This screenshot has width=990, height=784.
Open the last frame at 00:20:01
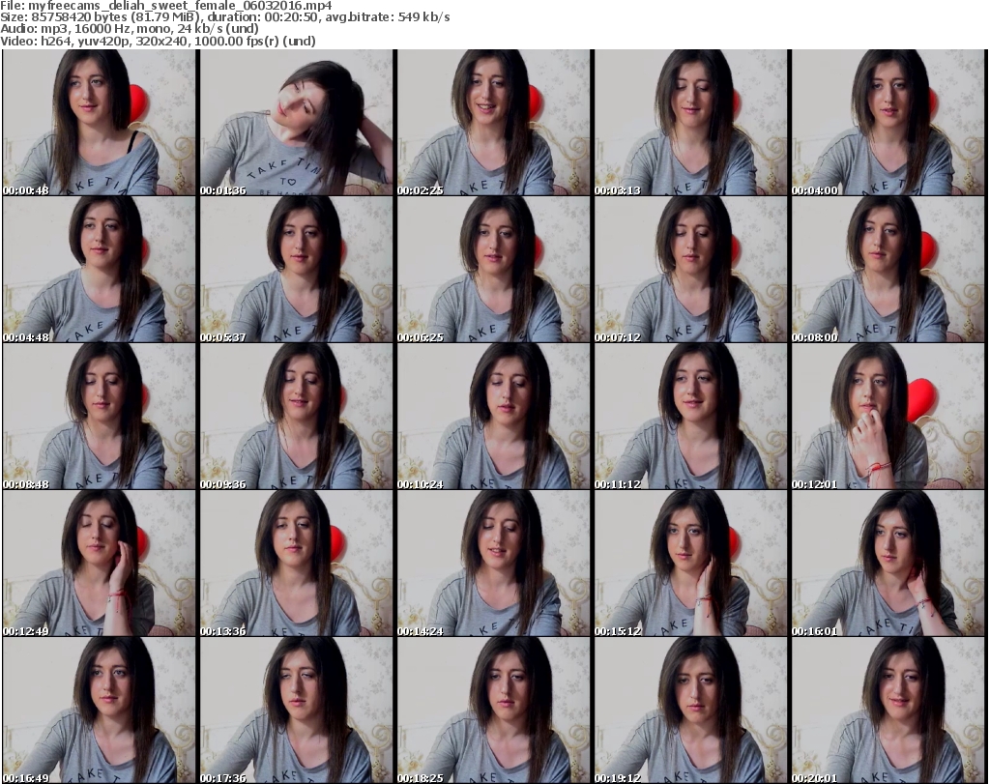click(x=888, y=709)
